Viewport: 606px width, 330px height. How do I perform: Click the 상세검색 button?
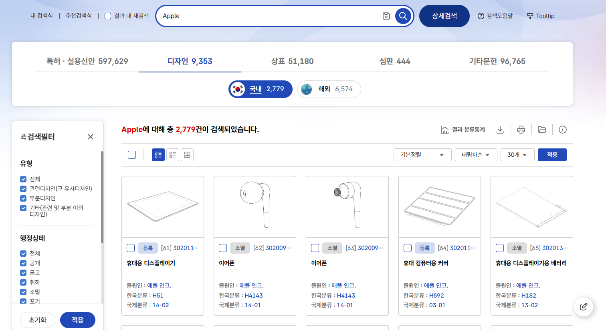click(444, 16)
